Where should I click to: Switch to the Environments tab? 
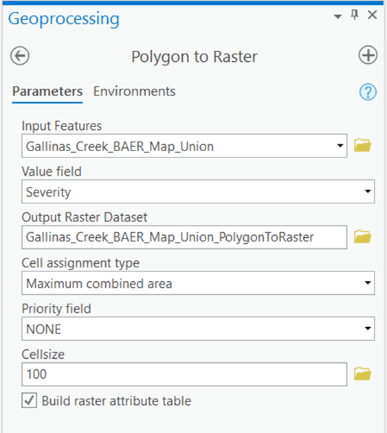(135, 91)
